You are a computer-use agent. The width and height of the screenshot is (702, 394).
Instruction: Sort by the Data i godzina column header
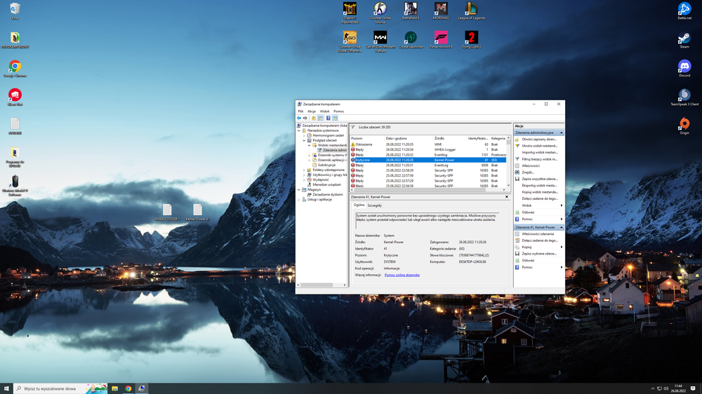click(x=409, y=139)
